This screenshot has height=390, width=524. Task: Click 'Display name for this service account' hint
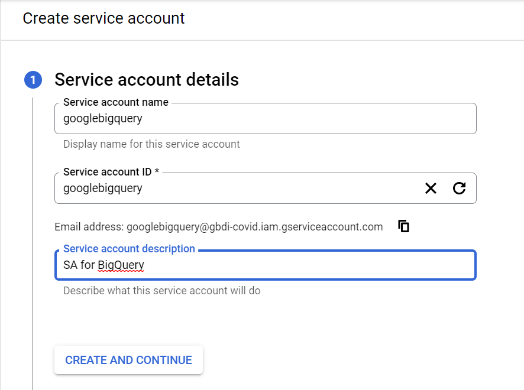coord(151,144)
